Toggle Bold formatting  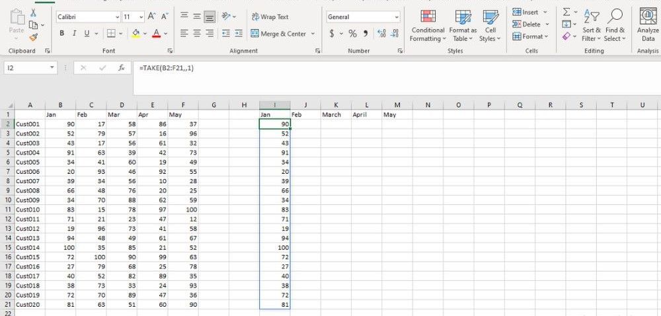62,33
